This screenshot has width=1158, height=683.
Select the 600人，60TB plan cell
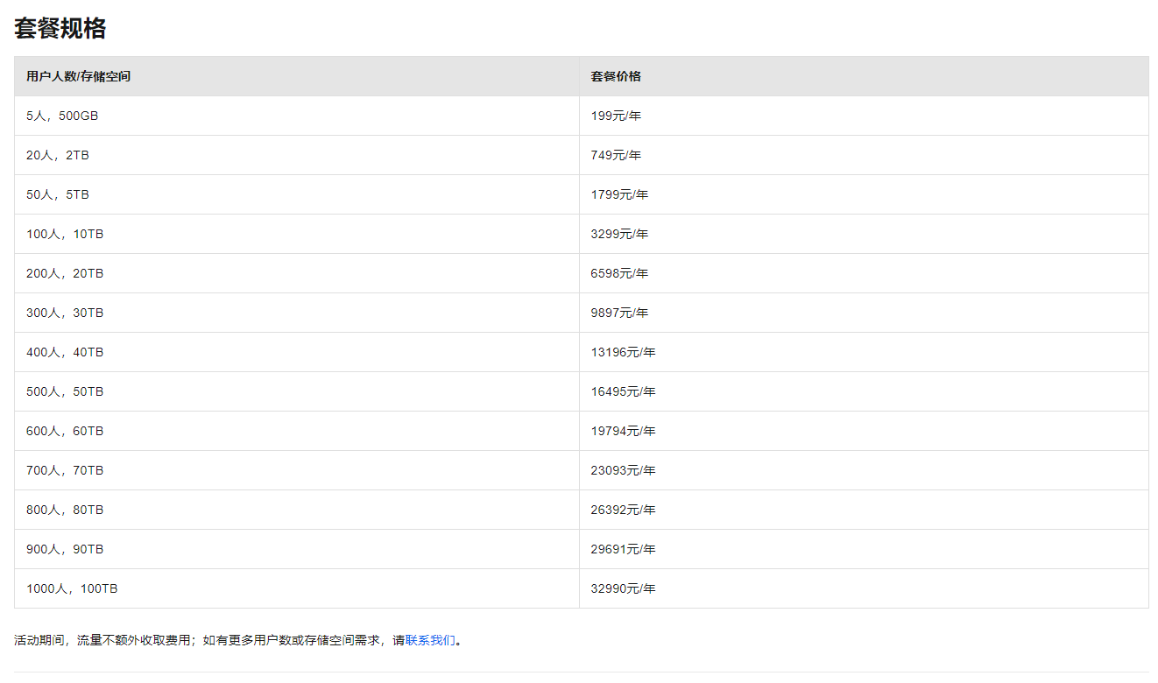click(65, 431)
